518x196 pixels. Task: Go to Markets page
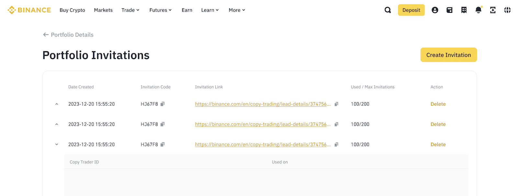point(103,10)
